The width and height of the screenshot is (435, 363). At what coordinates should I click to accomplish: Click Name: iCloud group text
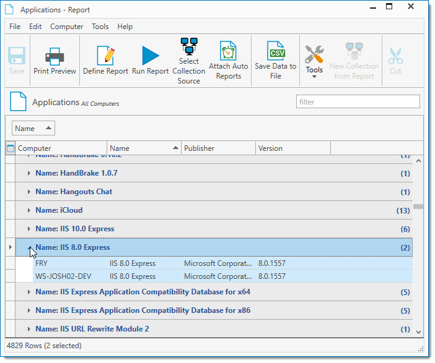click(59, 210)
